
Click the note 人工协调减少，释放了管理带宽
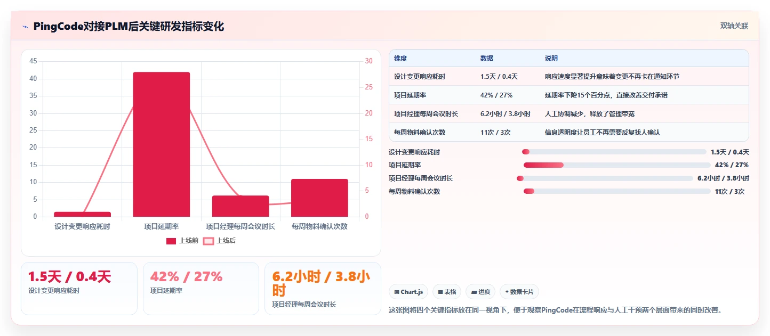click(x=590, y=113)
